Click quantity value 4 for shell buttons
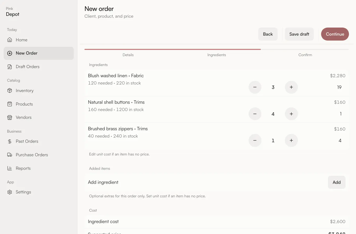The width and height of the screenshot is (356, 234). 273,114
